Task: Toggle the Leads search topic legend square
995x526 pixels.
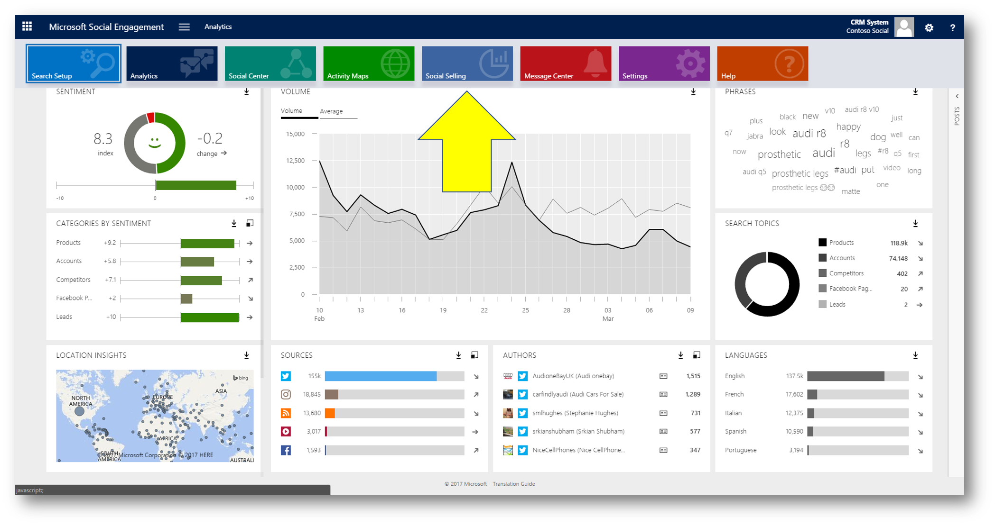Action: pyautogui.click(x=822, y=304)
